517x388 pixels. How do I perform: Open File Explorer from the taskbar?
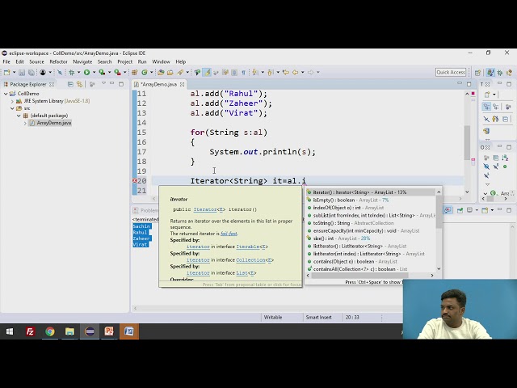pos(69,331)
